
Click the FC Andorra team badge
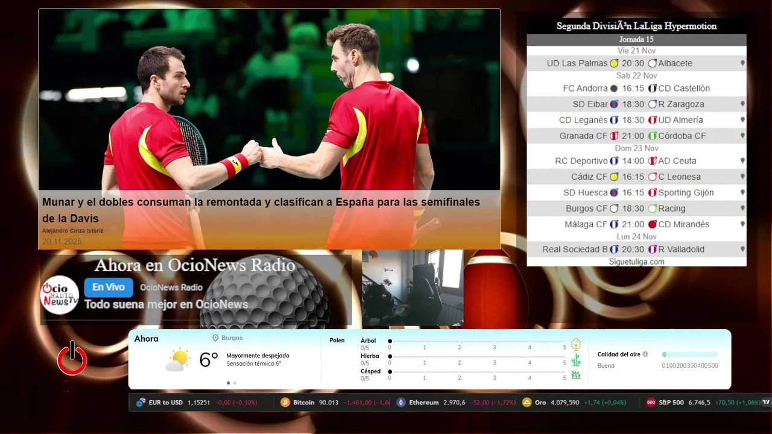[614, 88]
